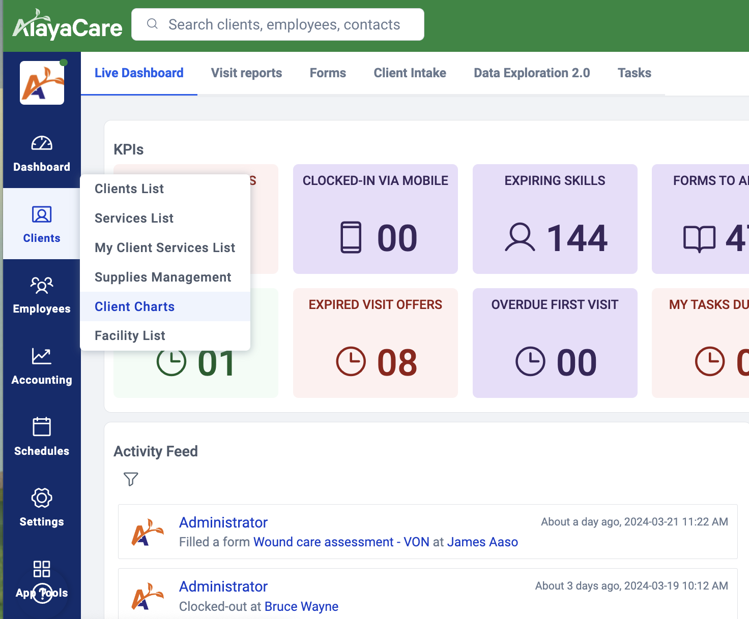Image resolution: width=749 pixels, height=619 pixels.
Task: Click the App Tools grid icon
Action: (x=42, y=569)
